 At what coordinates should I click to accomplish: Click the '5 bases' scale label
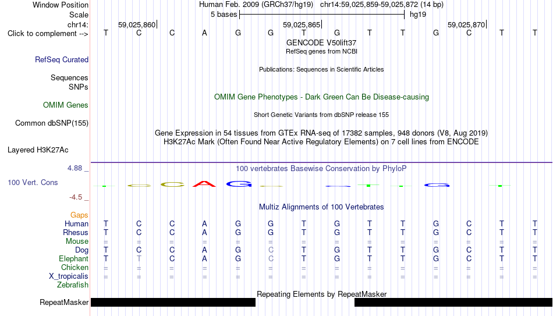(224, 15)
